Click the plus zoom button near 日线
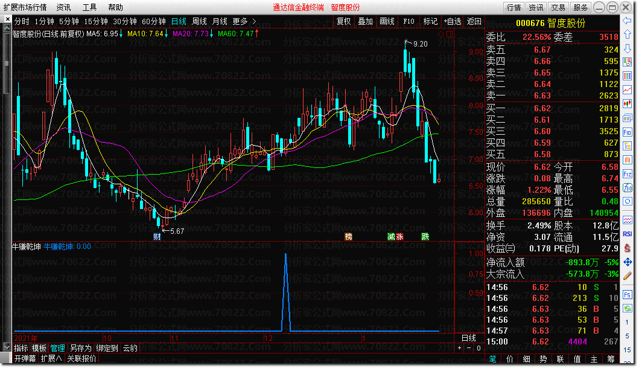Viewport: 639px width, 368px height. 459,348
